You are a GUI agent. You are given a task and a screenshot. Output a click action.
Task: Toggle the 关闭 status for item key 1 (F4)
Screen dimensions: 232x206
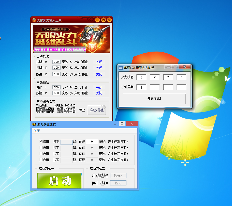pyautogui.click(x=99, y=87)
